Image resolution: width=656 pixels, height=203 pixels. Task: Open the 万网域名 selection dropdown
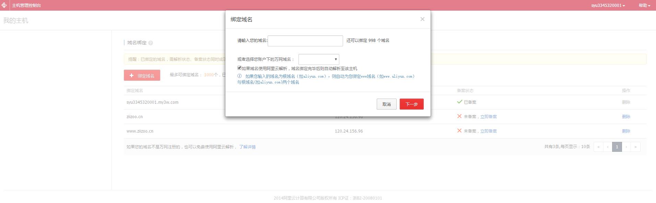pyautogui.click(x=318, y=59)
